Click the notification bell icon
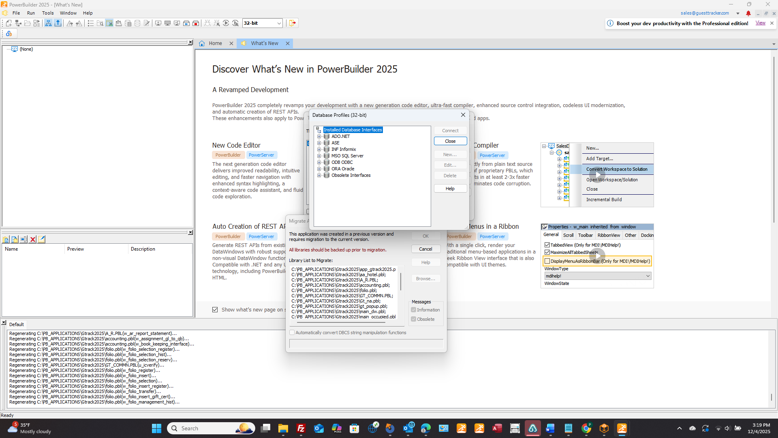 [x=748, y=13]
